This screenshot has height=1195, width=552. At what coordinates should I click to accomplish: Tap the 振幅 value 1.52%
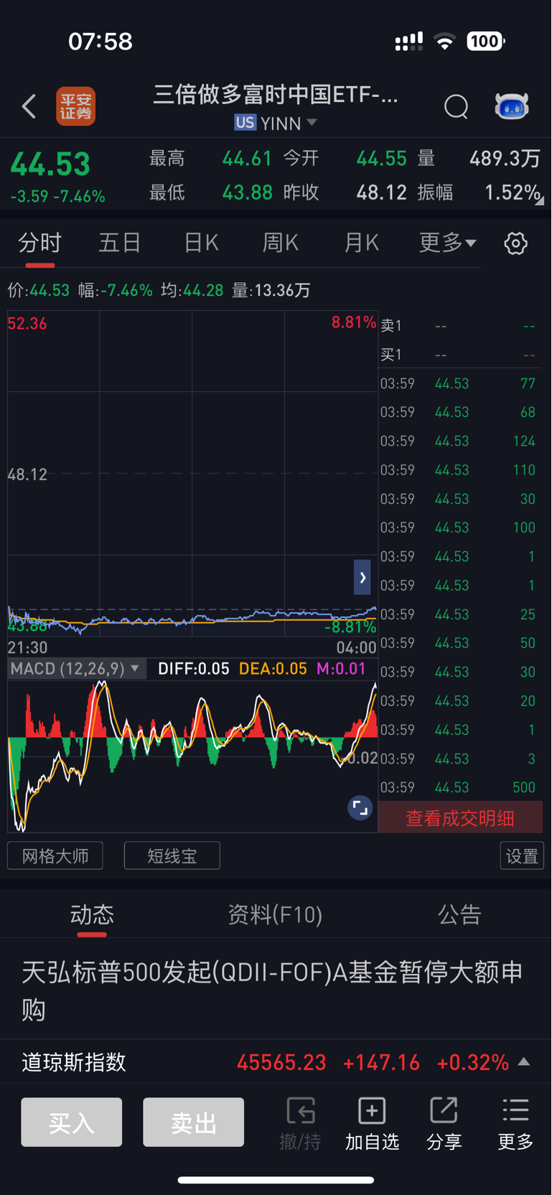pyautogui.click(x=513, y=192)
